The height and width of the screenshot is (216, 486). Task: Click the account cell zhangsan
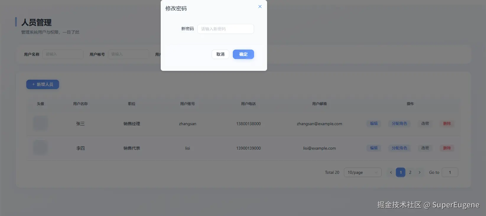click(188, 124)
